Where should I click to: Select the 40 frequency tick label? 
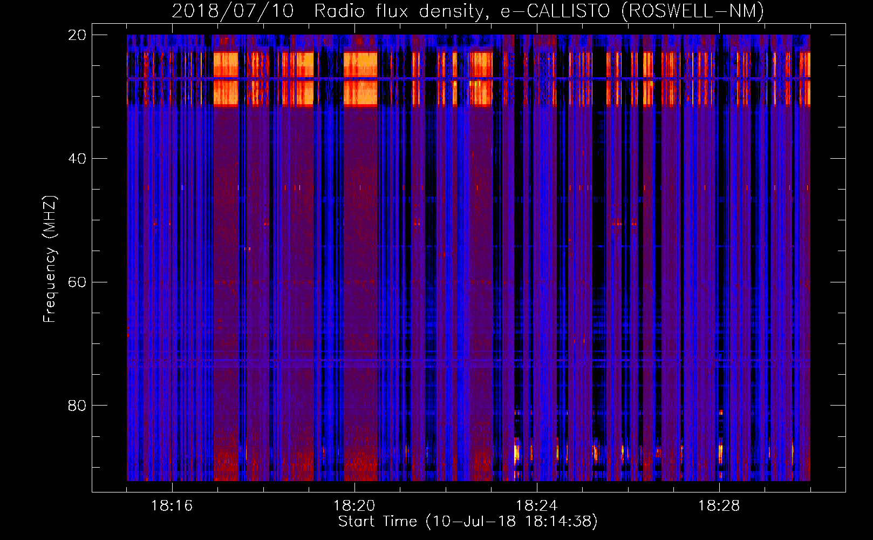click(77, 158)
